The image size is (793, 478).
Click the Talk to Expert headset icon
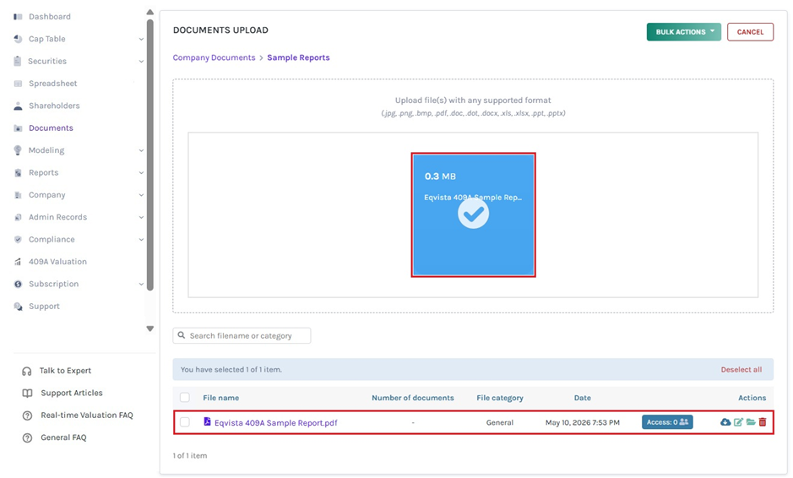click(x=27, y=372)
